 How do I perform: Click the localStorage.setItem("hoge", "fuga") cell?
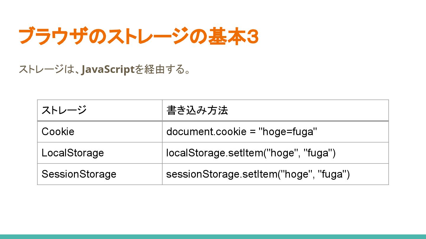(275, 153)
